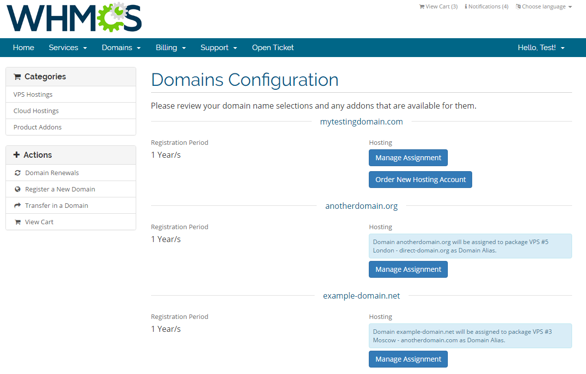Click Order New Hosting Account button
Viewport: 586px width, 374px height.
click(x=420, y=180)
